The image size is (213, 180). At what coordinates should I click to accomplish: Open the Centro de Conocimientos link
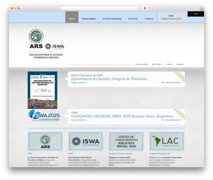click(121, 154)
